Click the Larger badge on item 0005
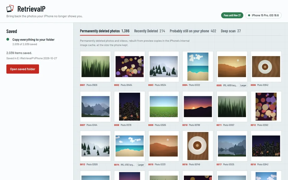Viewport: 288px width, 180px height. click(x=243, y=85)
